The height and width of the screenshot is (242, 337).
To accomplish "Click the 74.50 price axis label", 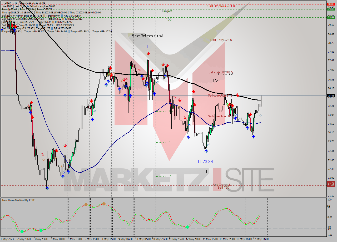I will click(x=331, y=124).
